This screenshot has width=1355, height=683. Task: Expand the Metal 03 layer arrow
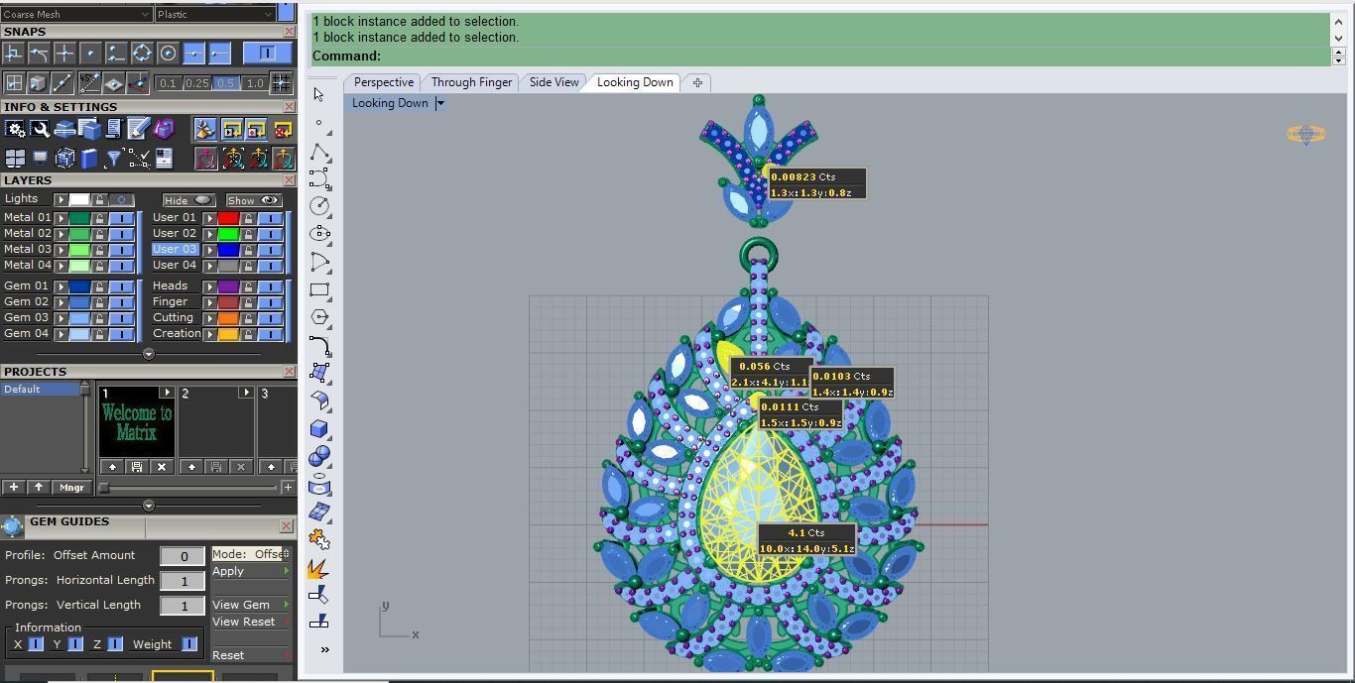62,250
